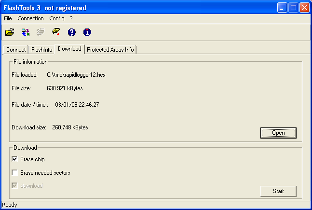Click the Start button

tap(278, 191)
